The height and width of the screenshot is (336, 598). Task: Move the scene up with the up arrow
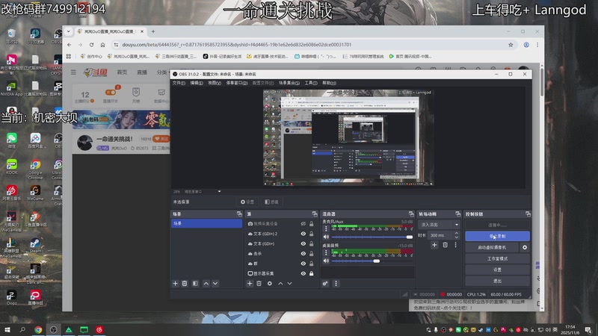[x=206, y=284]
